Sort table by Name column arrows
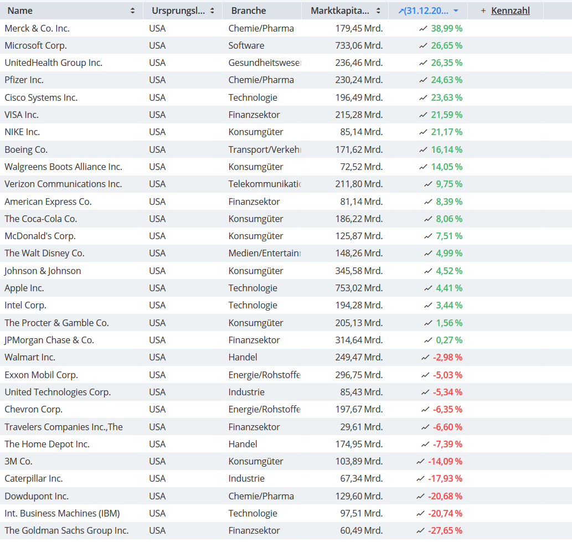Screen dimensions: 572x542 132,11
